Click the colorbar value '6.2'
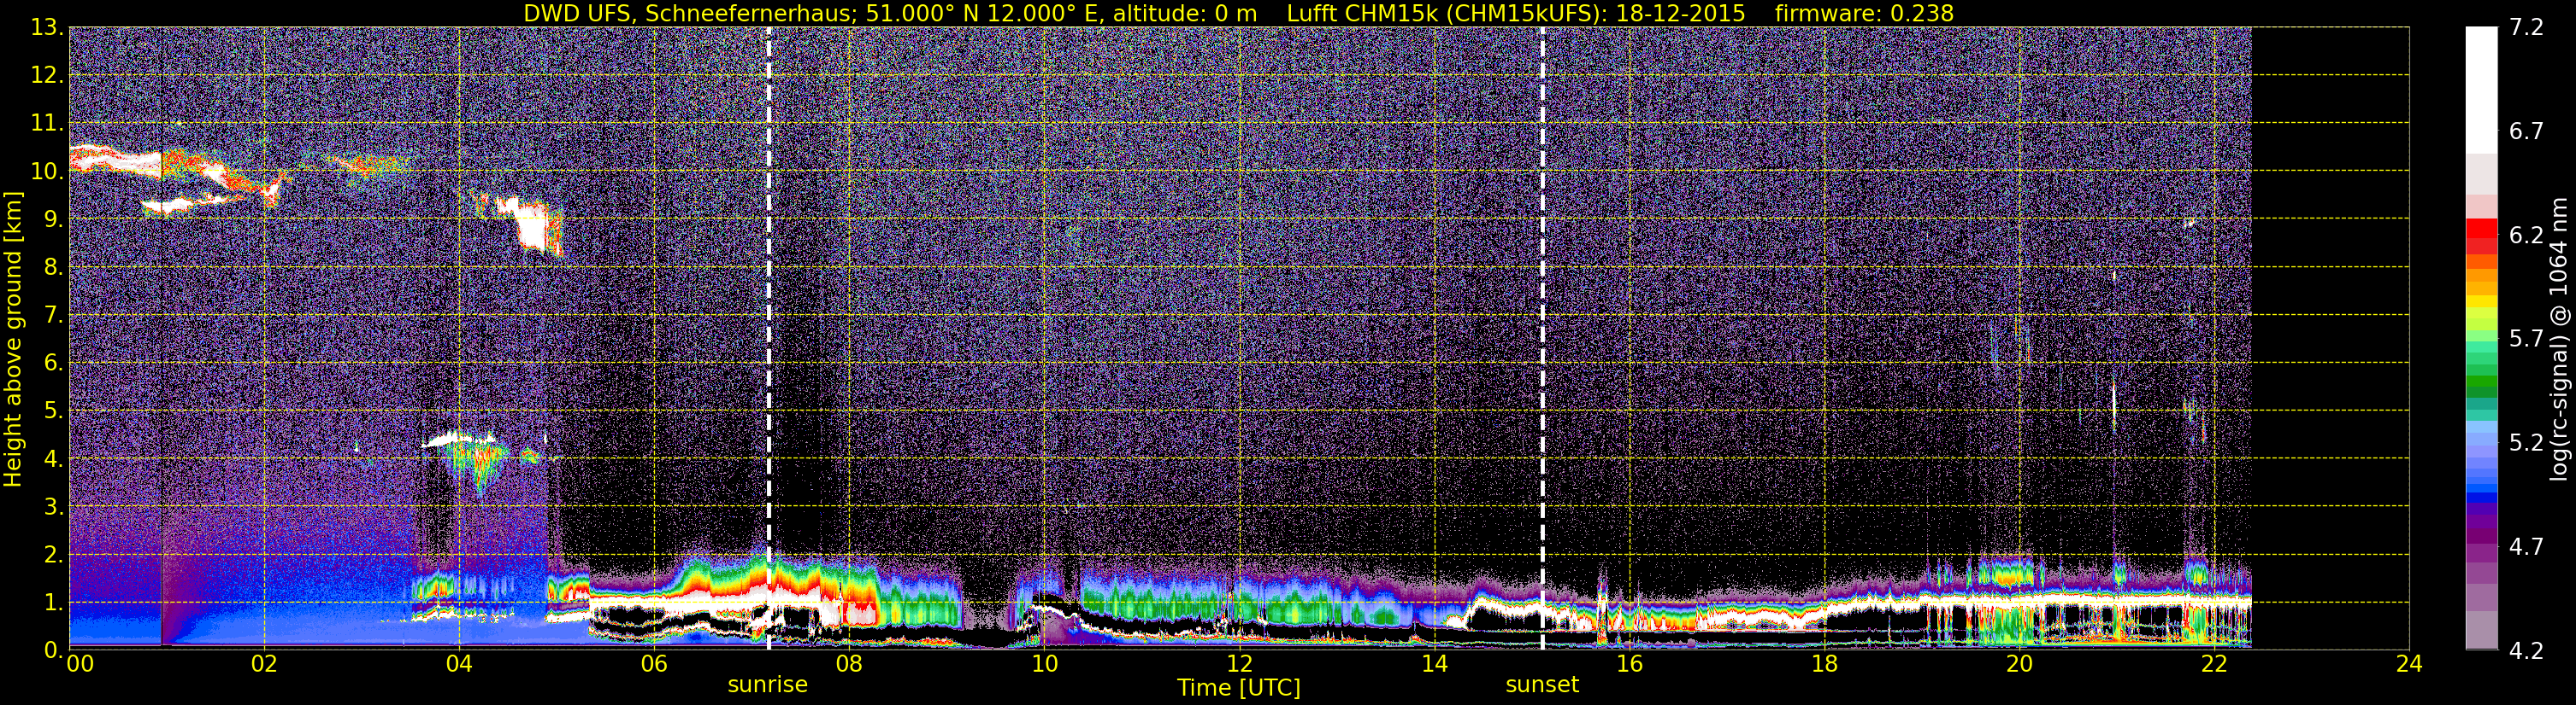This screenshot has height=705, width=2576. 2526,236
